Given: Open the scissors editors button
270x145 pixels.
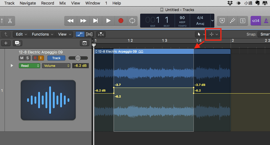Looking at the screenshot, I should tap(10, 21).
